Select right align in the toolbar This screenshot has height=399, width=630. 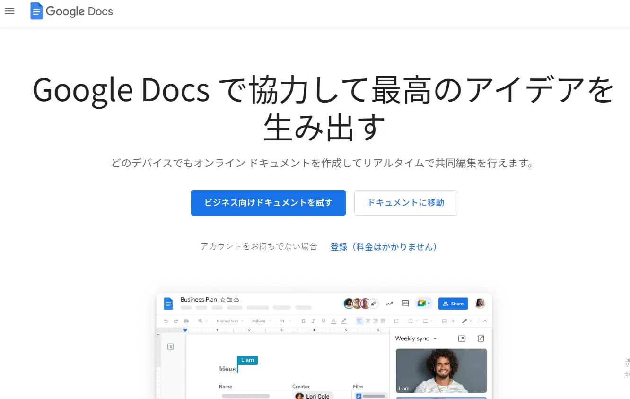[376, 321]
